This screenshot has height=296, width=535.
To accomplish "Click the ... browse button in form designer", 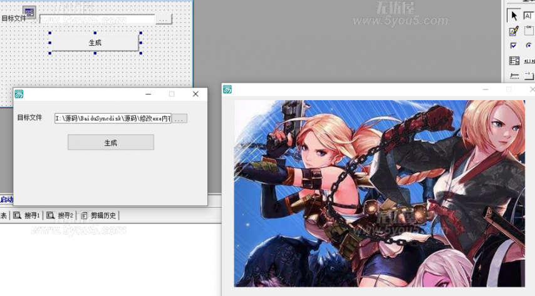I will coord(164,19).
